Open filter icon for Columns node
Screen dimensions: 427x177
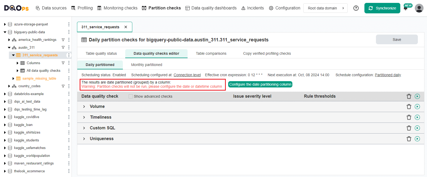pyautogui.click(x=63, y=63)
